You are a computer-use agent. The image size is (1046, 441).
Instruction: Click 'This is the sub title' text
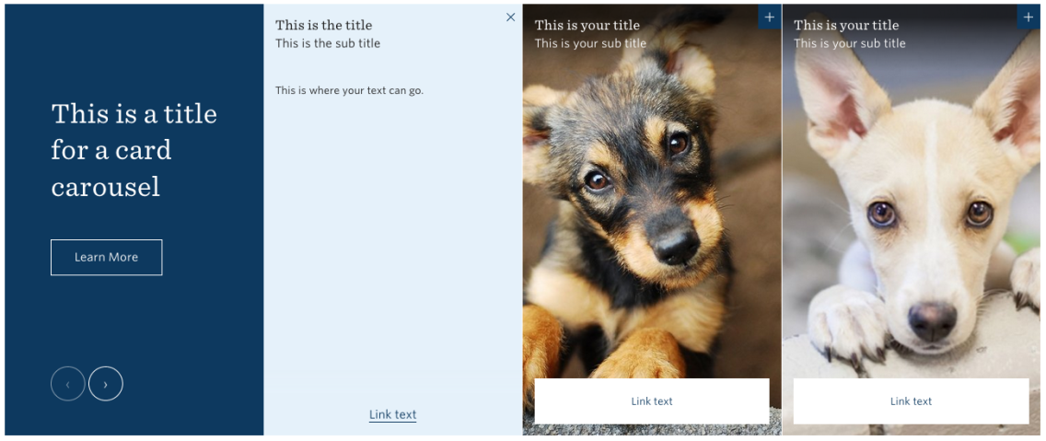(328, 43)
